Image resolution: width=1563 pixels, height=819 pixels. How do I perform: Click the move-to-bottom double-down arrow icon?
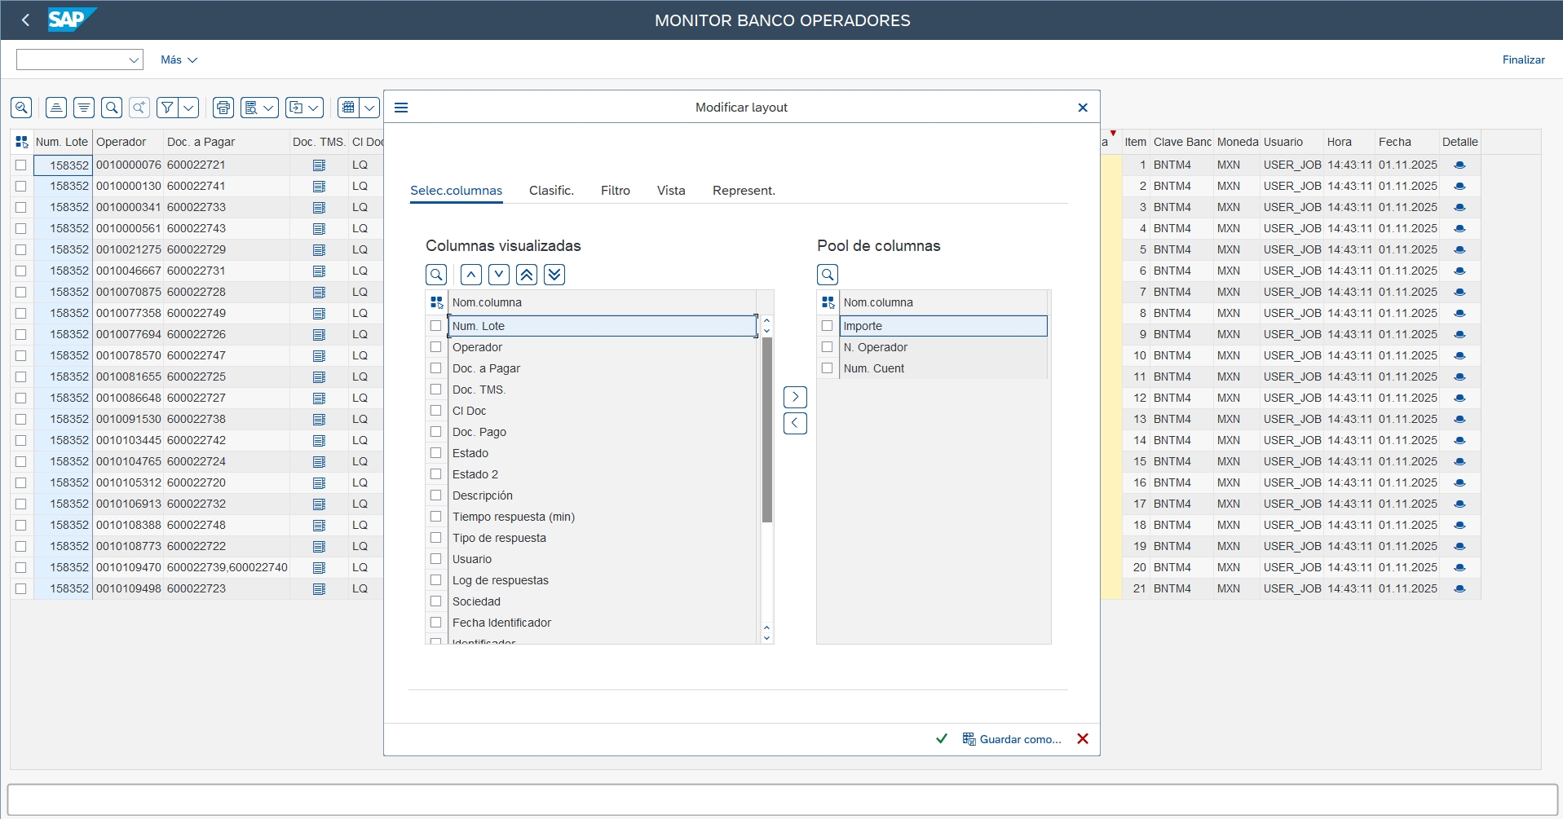click(x=554, y=275)
